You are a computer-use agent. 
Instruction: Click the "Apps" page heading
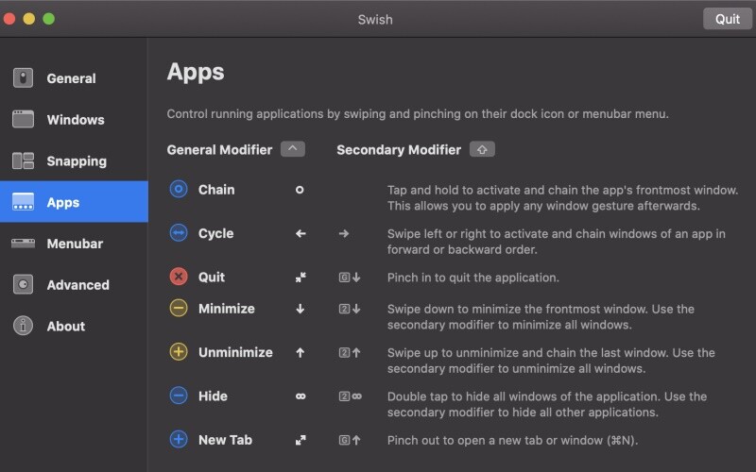pos(196,73)
